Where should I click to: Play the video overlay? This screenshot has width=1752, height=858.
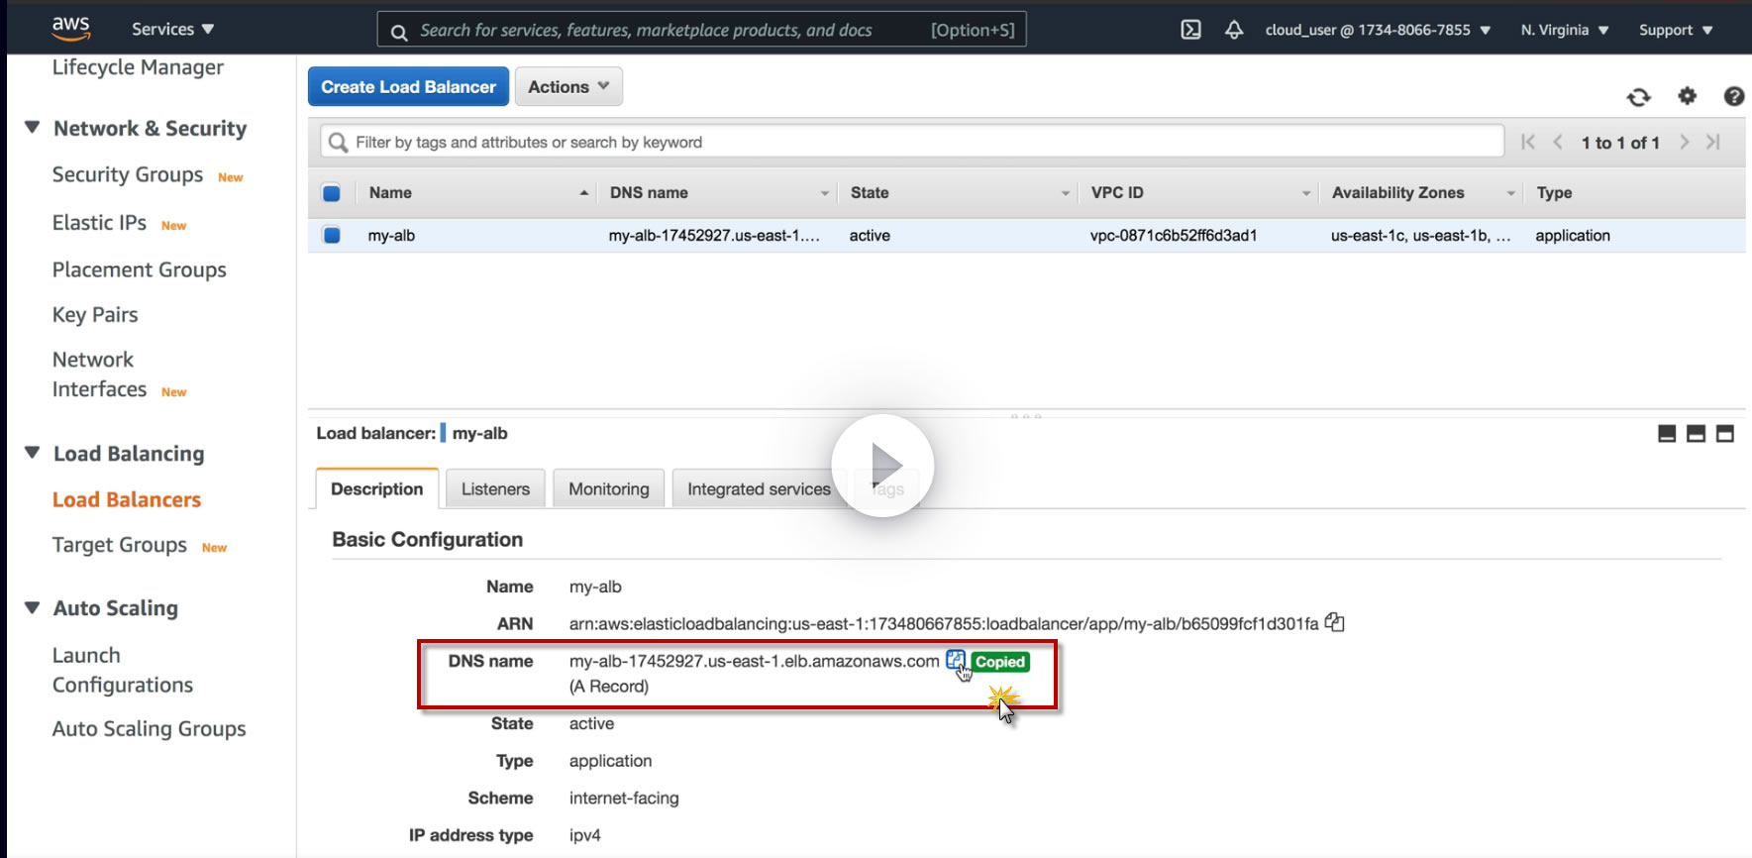click(882, 466)
